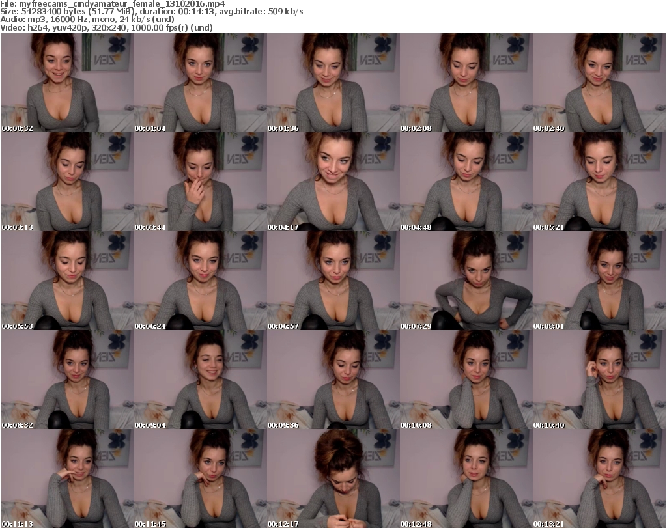Select the frame timestamped 00:11:13

tap(67, 479)
